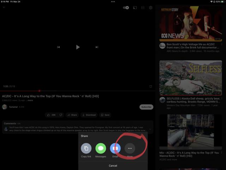Open the Cast to device icon
The height and width of the screenshot is (170, 226).
[x=135, y=8]
